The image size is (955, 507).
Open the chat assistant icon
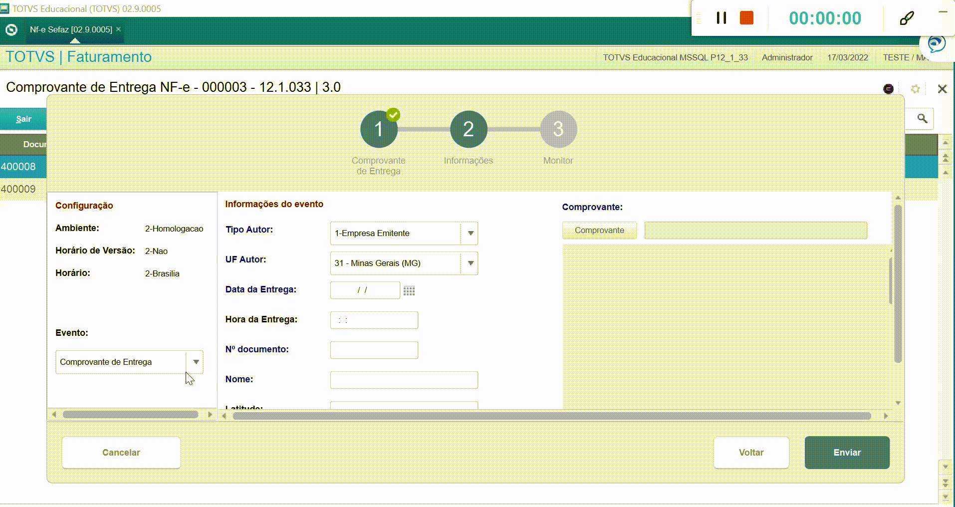click(936, 44)
